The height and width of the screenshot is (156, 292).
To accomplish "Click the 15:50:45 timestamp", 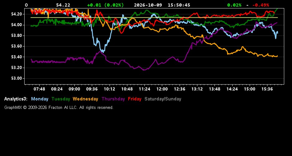I will pyautogui.click(x=179, y=5).
